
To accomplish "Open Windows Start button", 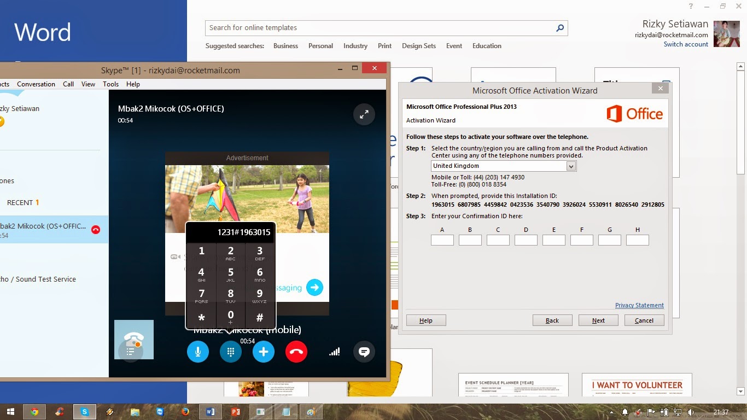I will click(x=10, y=412).
